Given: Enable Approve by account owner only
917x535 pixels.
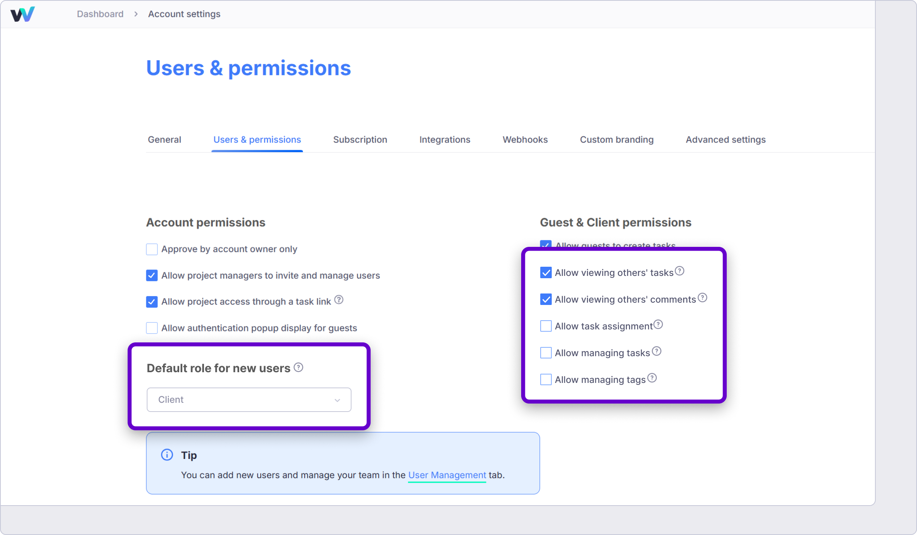Looking at the screenshot, I should (x=152, y=249).
